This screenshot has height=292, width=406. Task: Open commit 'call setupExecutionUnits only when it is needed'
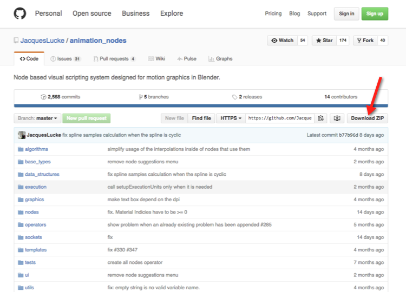pos(160,187)
